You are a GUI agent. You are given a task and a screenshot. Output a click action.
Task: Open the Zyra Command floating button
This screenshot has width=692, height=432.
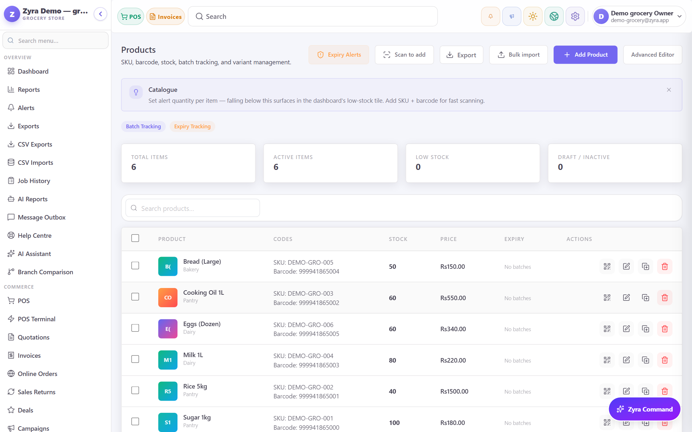click(644, 409)
